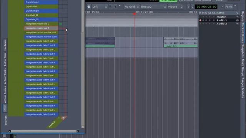246x138 pixels.
Task: Click left arrow of patchbay horizontal scrollbar
Action: pyautogui.click(x=10, y=131)
